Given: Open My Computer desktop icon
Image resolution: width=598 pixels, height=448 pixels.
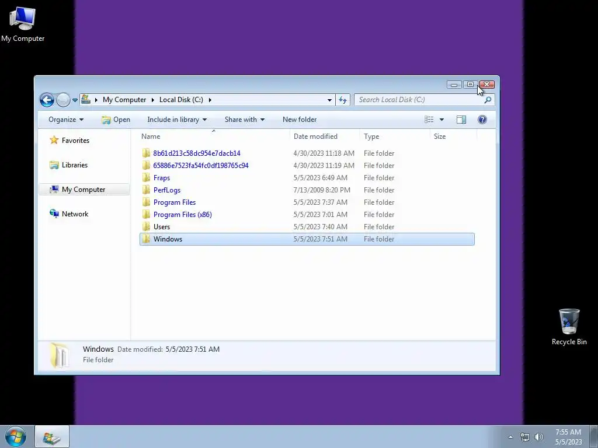Looking at the screenshot, I should [23, 24].
